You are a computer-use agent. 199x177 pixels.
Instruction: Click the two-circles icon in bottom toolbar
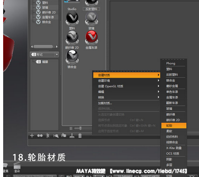pos(40,136)
